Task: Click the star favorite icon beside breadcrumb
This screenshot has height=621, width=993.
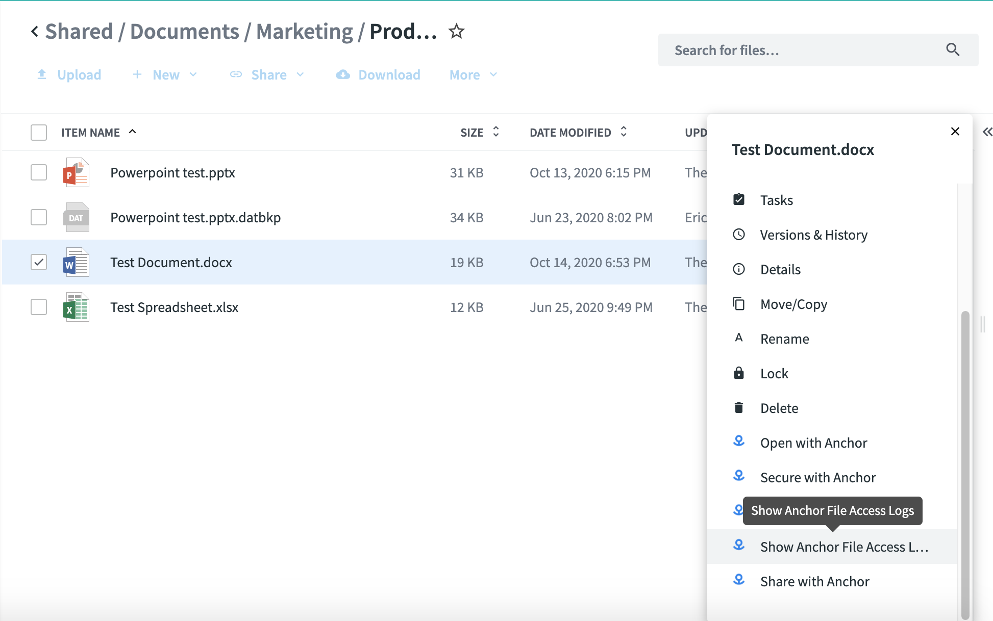Action: (456, 32)
